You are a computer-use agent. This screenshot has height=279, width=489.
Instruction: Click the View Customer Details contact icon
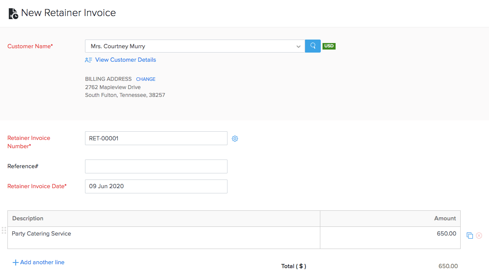pos(88,60)
